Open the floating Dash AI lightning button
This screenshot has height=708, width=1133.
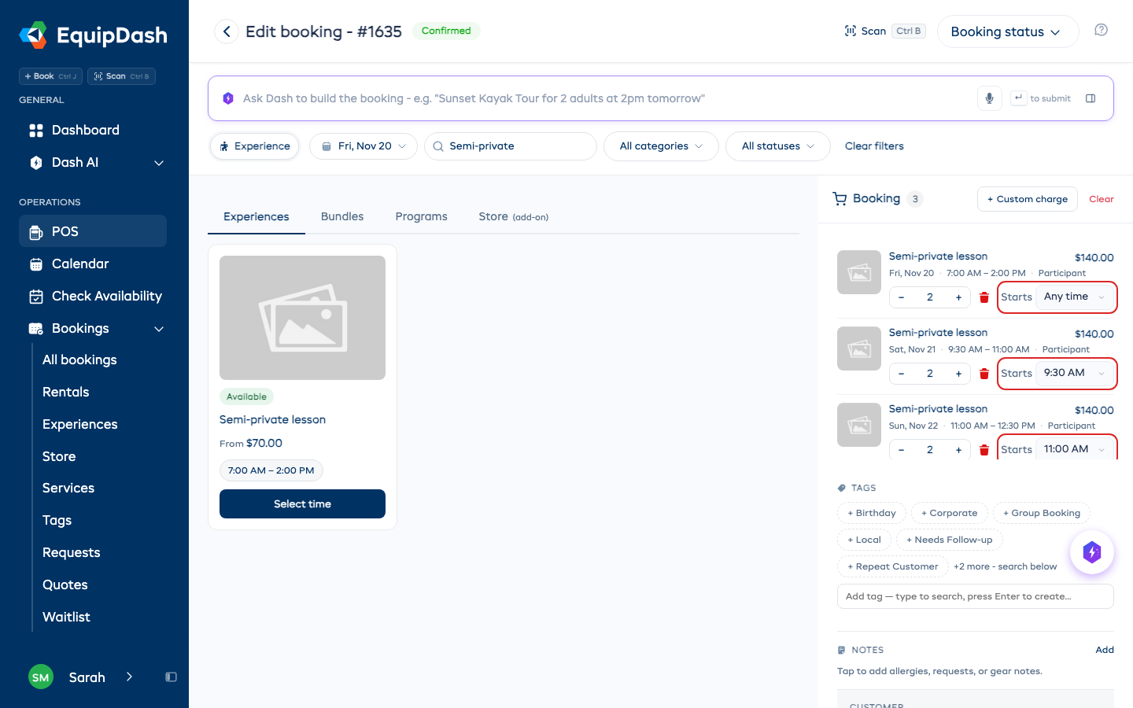[x=1091, y=552]
